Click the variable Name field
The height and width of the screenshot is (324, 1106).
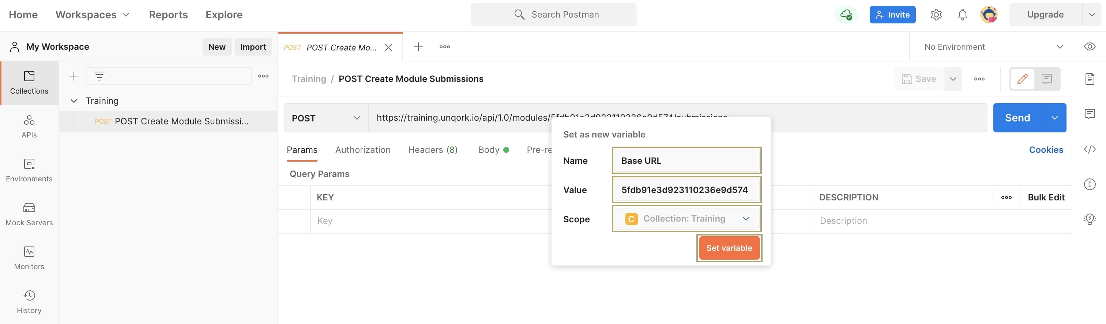[x=686, y=161]
